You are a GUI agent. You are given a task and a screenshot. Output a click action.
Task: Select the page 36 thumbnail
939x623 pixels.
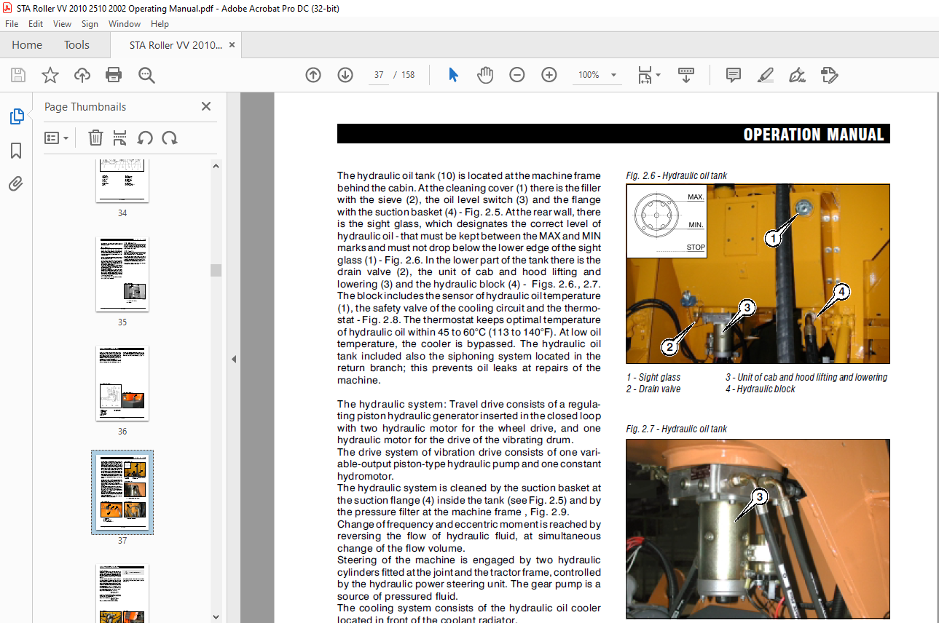coord(122,383)
